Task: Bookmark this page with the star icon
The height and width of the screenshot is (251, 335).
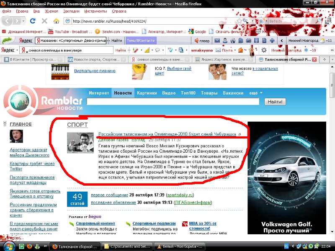Action: (x=239, y=21)
